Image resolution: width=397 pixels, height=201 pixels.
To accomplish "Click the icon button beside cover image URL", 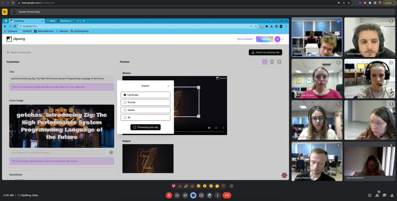I will click(x=111, y=153).
